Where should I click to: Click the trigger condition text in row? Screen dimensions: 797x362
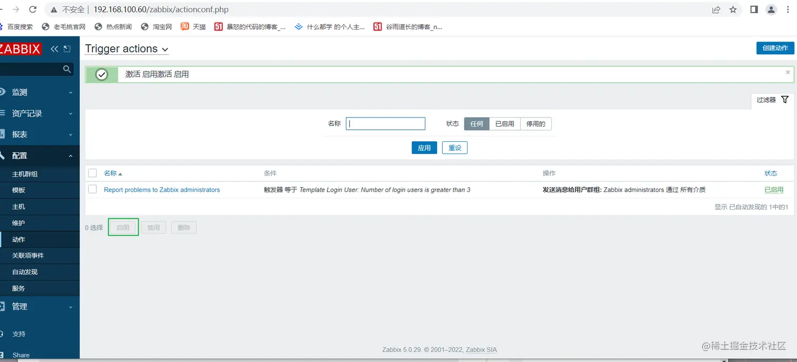coord(367,190)
